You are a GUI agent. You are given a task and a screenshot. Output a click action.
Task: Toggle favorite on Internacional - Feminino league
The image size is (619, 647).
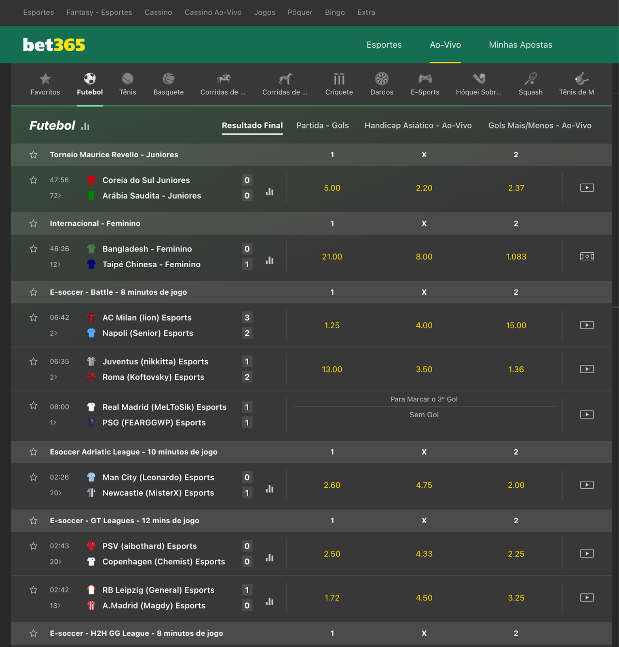click(x=34, y=224)
